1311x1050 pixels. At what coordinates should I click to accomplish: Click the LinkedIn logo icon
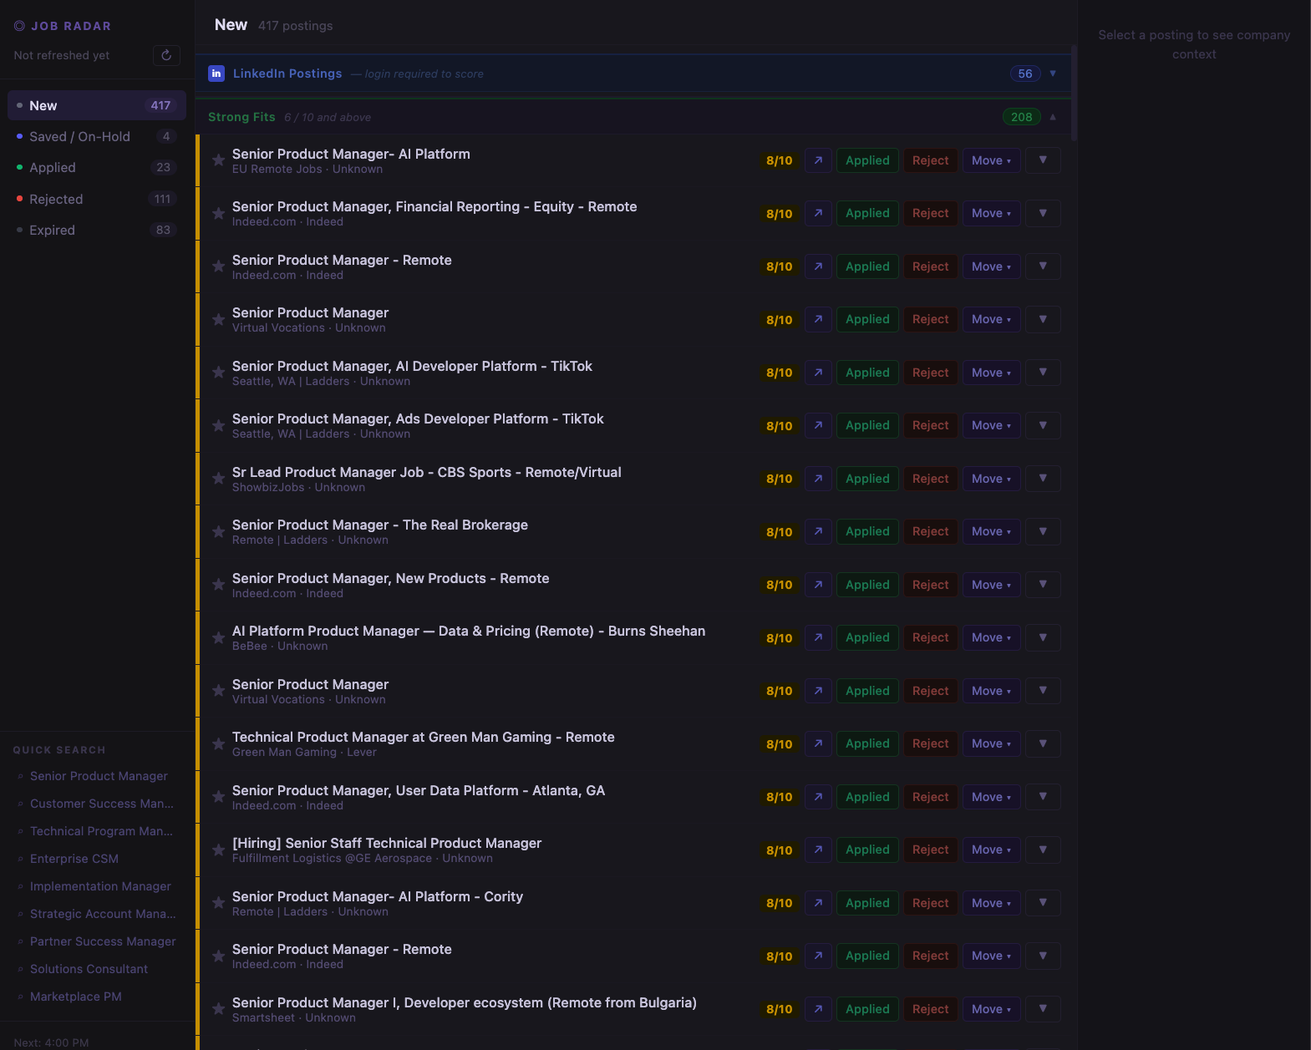[216, 74]
